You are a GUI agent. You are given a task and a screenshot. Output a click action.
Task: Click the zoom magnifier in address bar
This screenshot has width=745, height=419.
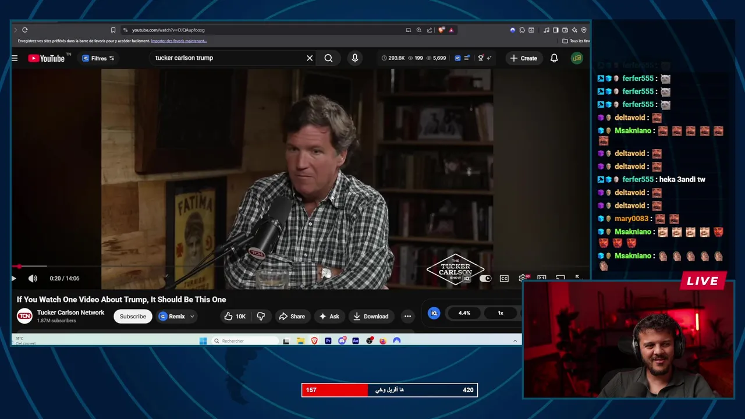pos(418,30)
